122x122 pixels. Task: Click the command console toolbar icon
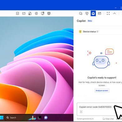24,13
